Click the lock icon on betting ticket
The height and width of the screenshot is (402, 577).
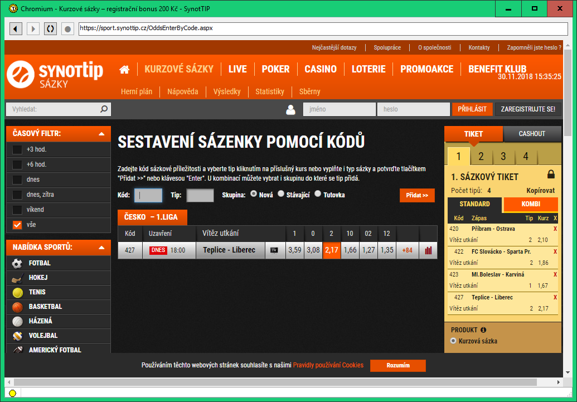(x=551, y=174)
